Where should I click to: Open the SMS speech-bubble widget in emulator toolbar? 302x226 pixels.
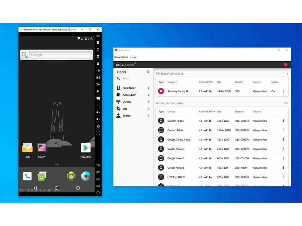(98, 98)
